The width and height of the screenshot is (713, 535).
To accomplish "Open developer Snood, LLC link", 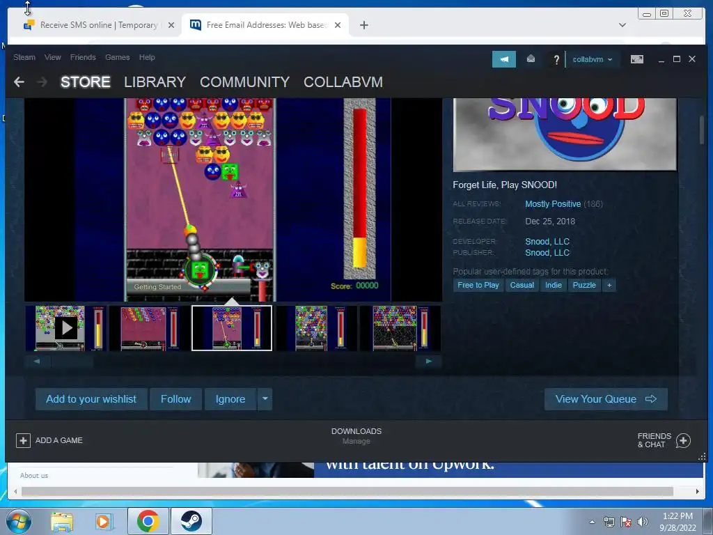I will coord(547,242).
